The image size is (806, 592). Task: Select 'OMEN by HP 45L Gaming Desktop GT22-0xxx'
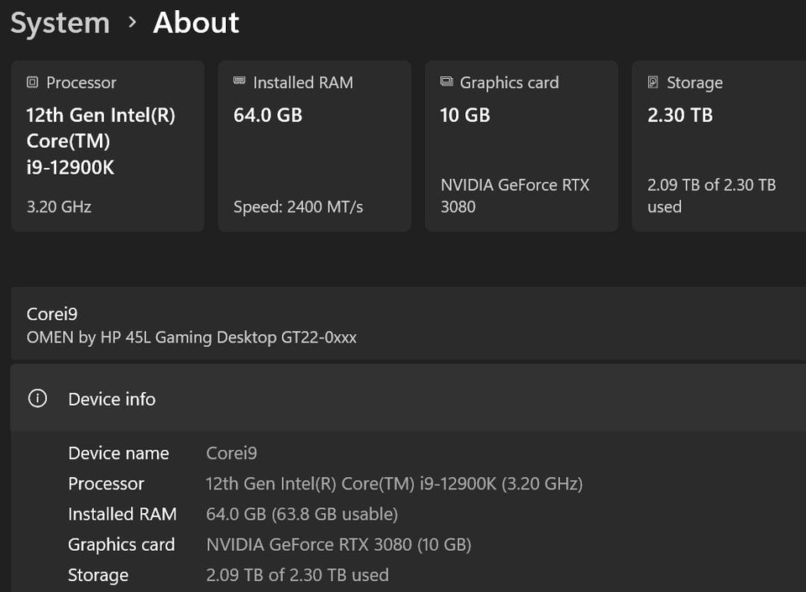pos(191,338)
